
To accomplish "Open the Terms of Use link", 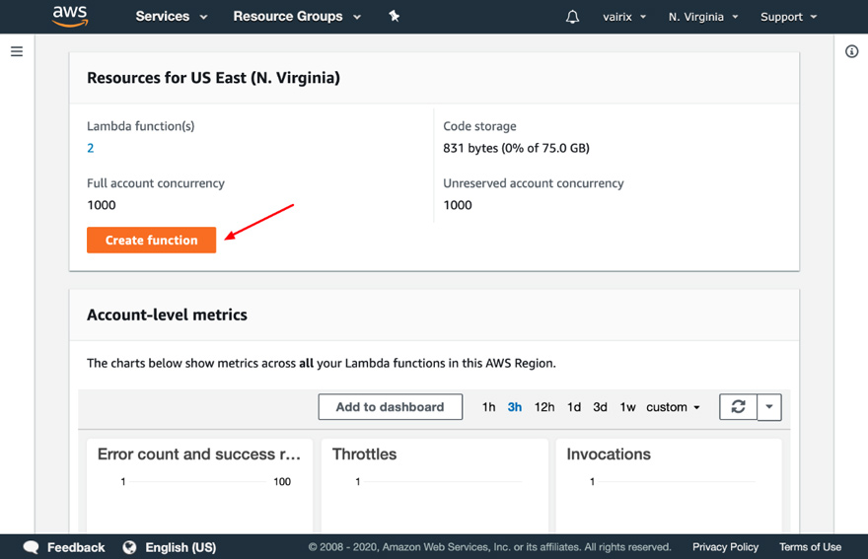I will click(x=810, y=547).
